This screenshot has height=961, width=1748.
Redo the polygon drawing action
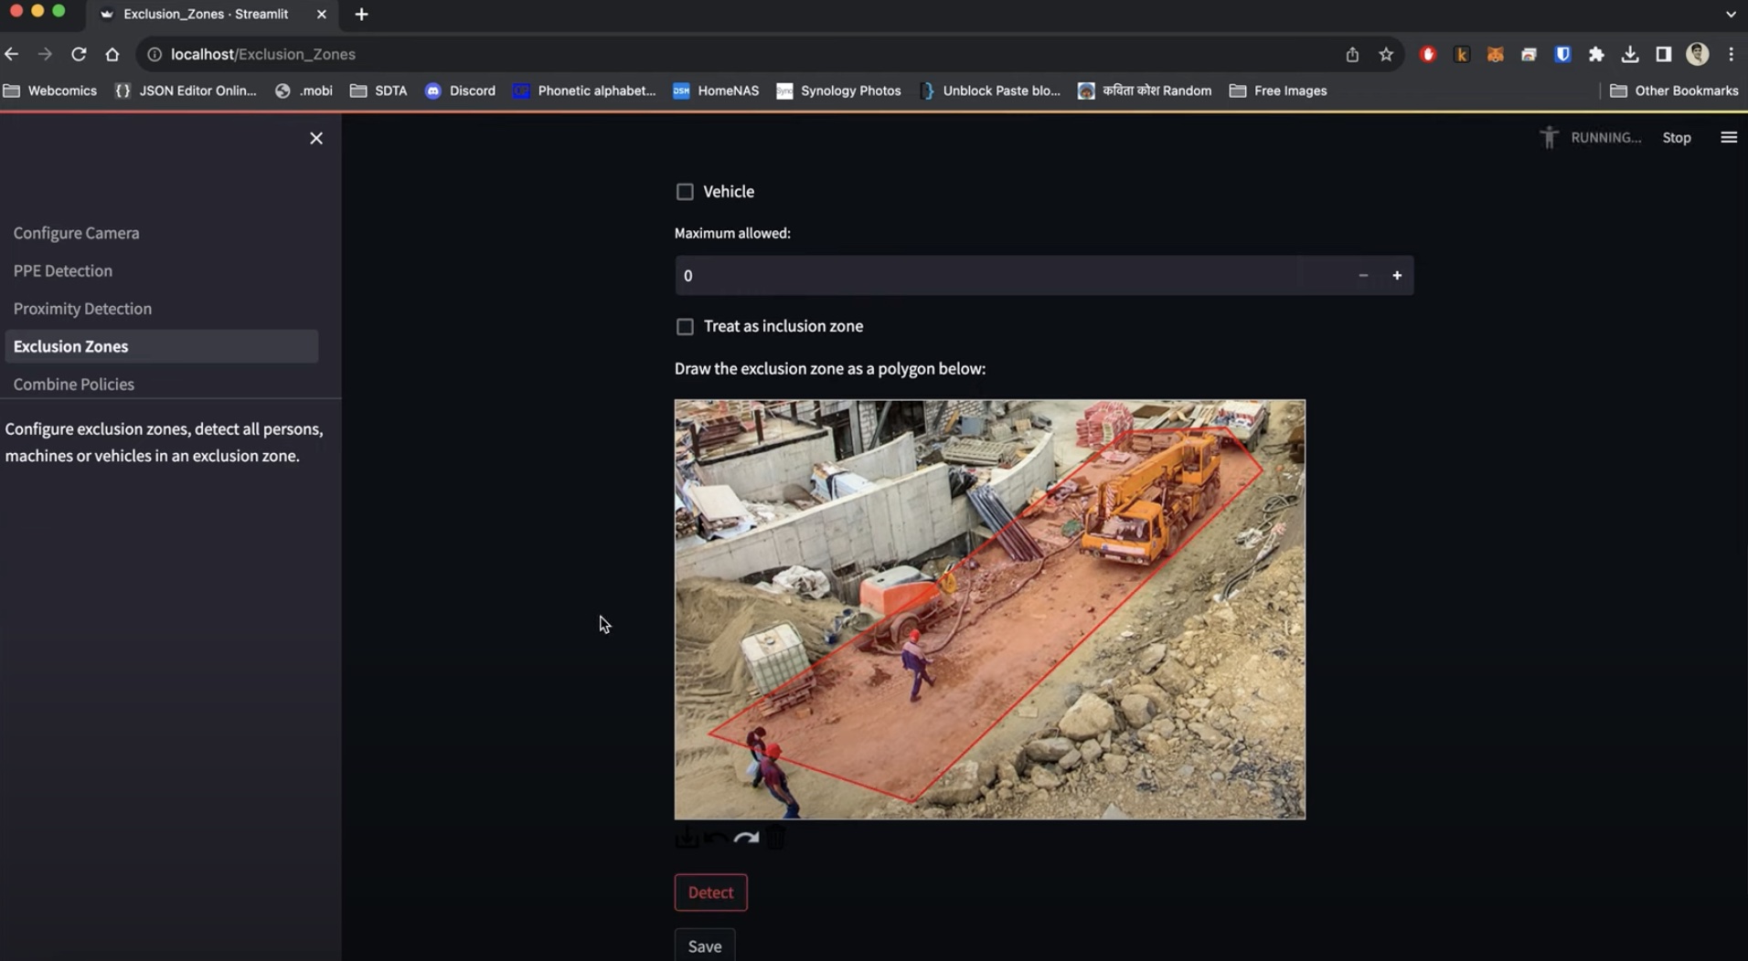click(x=746, y=837)
